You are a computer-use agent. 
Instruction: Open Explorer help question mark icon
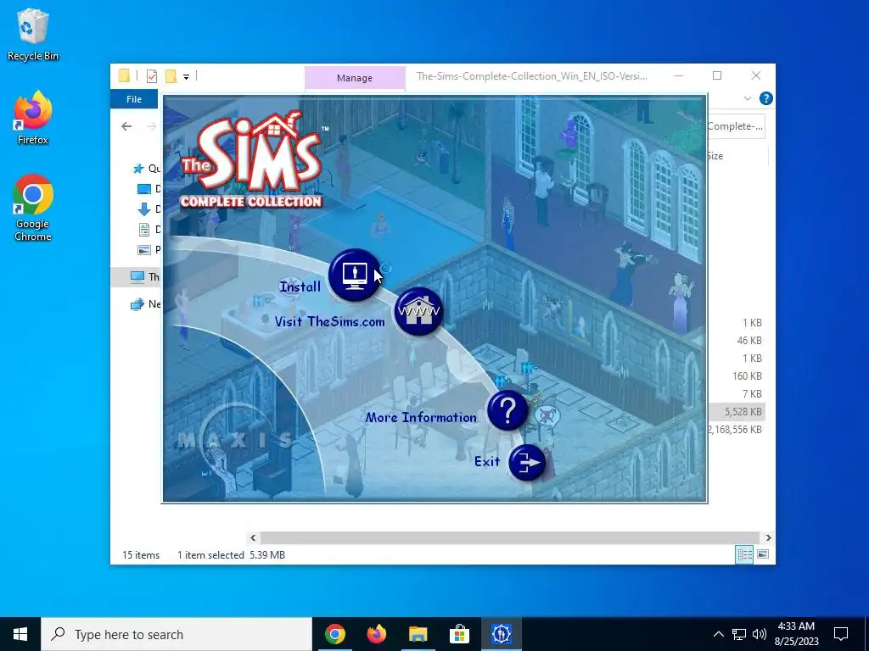click(x=766, y=98)
